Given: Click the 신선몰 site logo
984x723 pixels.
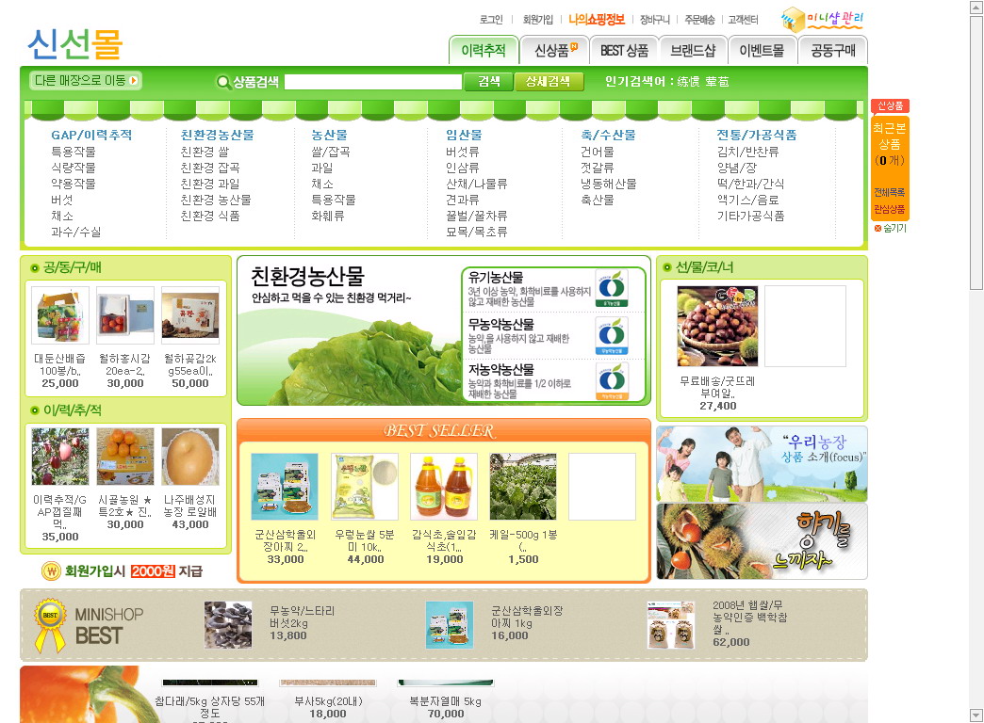Looking at the screenshot, I should (75, 44).
